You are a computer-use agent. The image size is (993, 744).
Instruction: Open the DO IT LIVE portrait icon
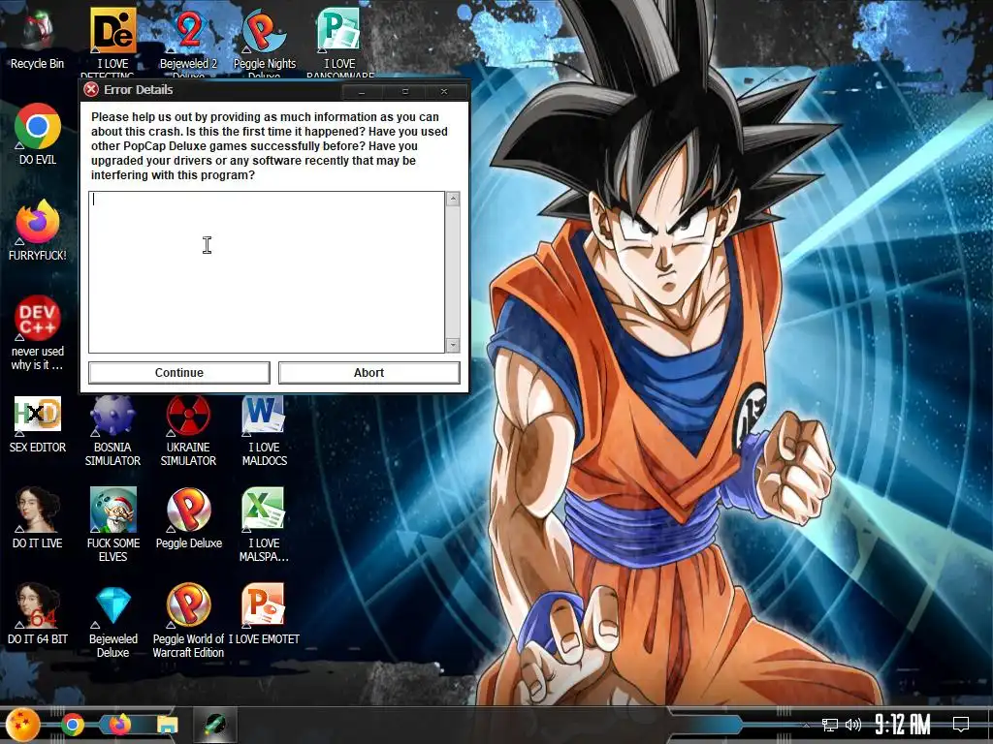point(38,510)
